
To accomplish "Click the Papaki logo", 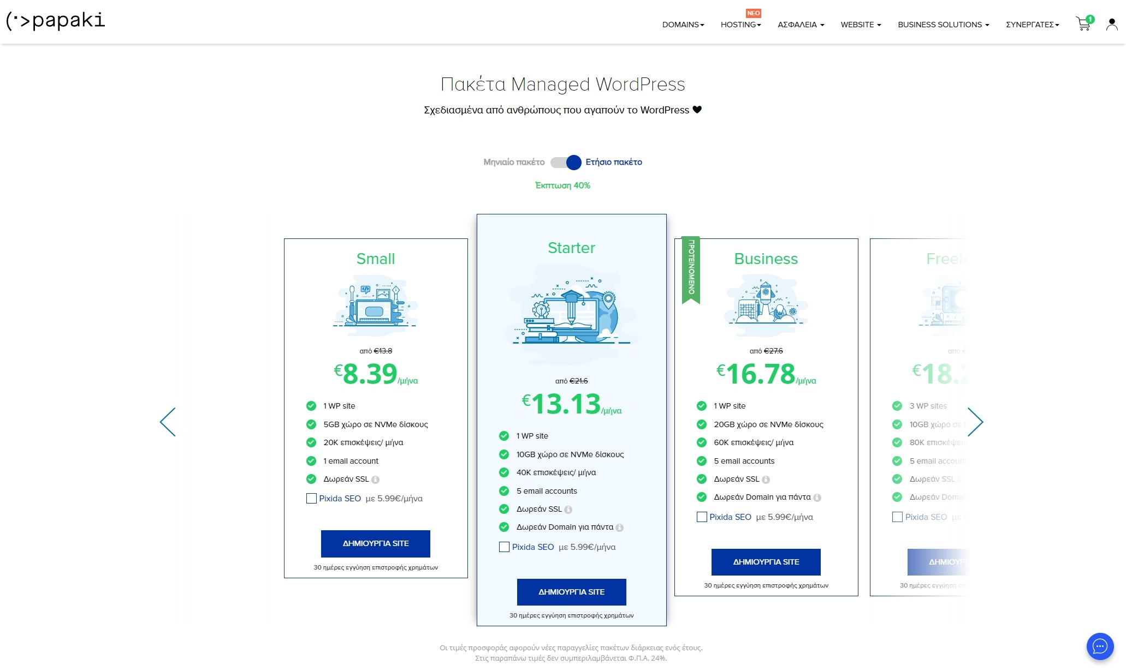I will point(55,21).
